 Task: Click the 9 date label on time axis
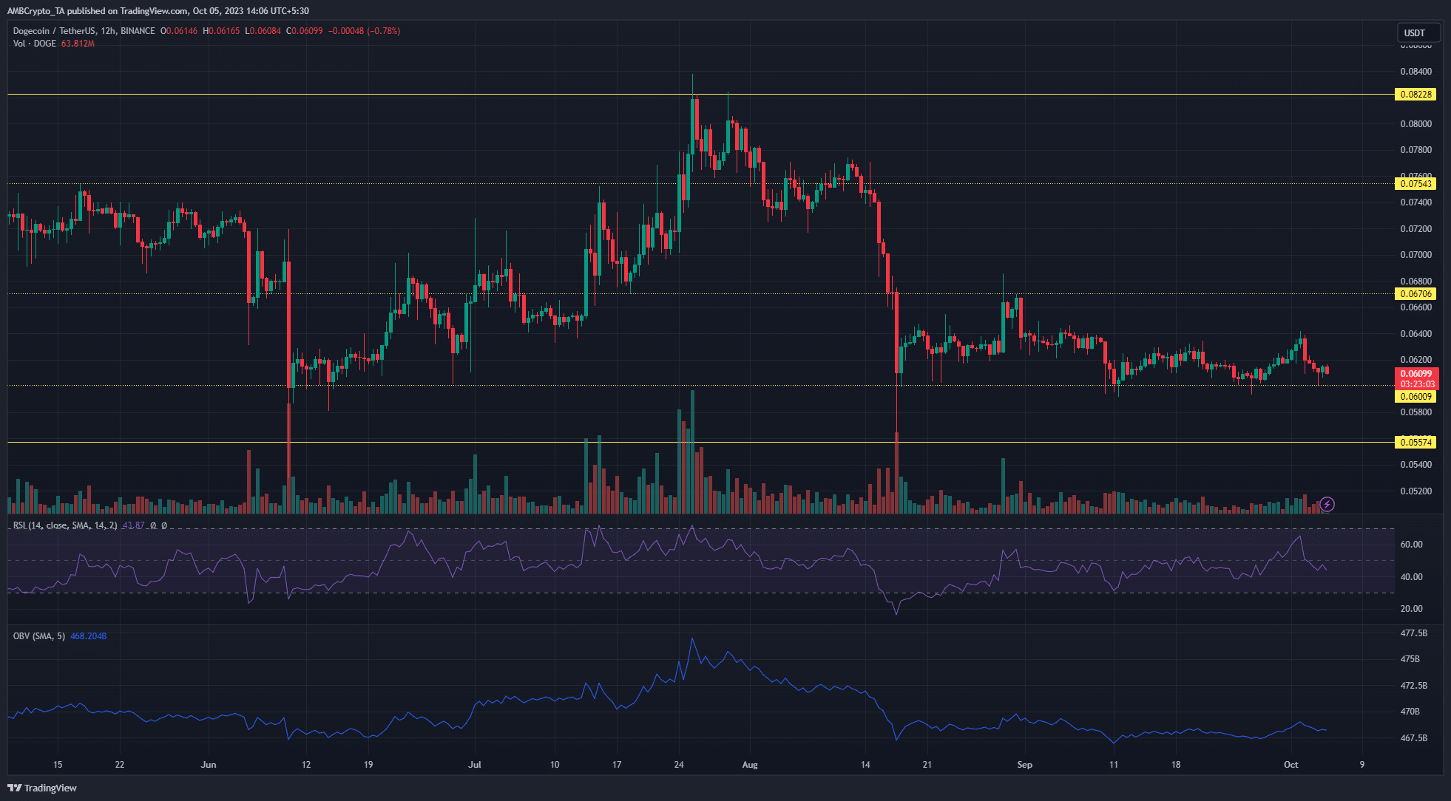[x=1362, y=765]
